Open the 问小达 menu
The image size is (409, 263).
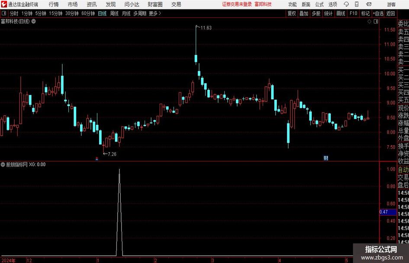(x=132, y=4)
